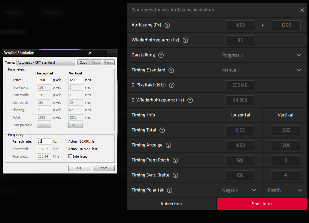309x223 pixels.
Task: Click Timing Anzeige horizontal field 1600
Action: coord(240,145)
